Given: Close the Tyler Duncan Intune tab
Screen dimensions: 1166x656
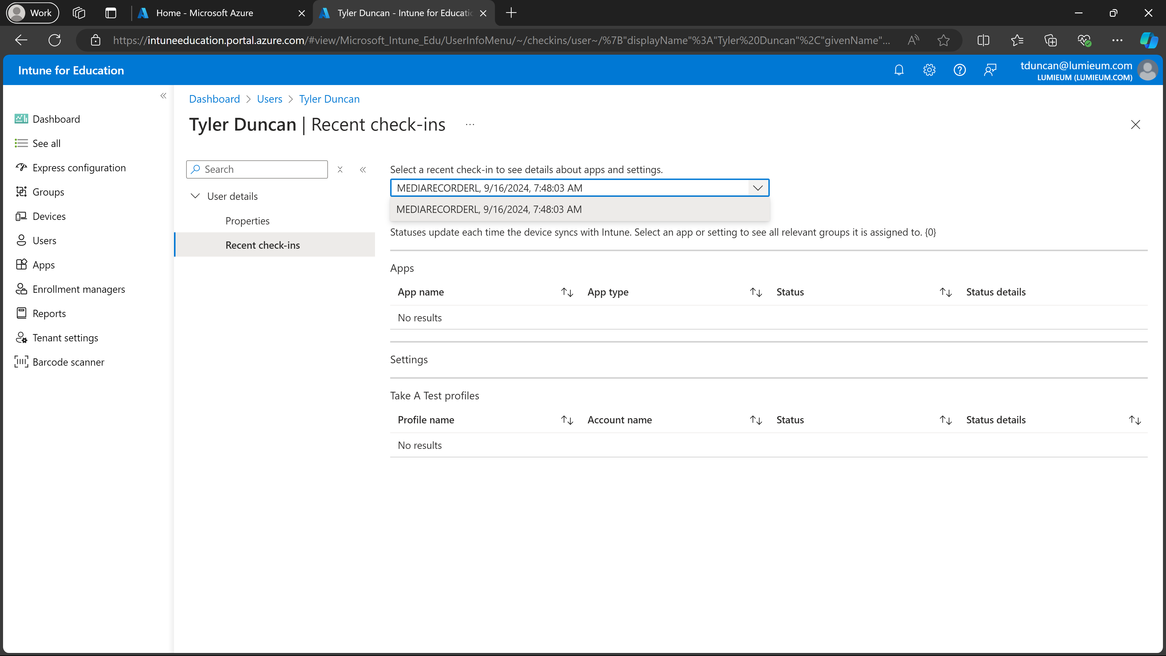Looking at the screenshot, I should [x=483, y=13].
